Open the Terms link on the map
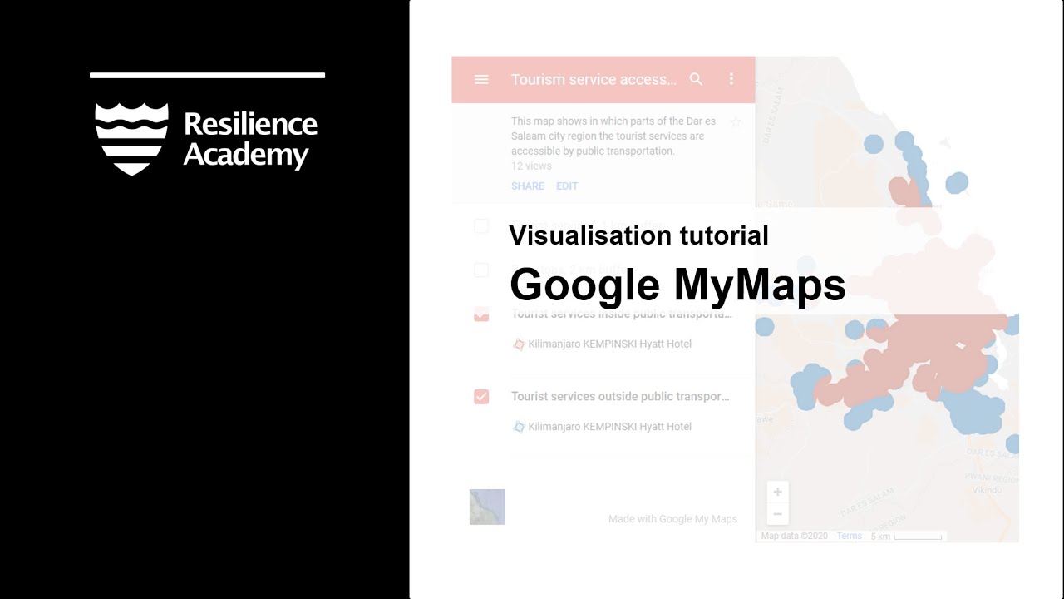1064x599 pixels. click(x=850, y=537)
